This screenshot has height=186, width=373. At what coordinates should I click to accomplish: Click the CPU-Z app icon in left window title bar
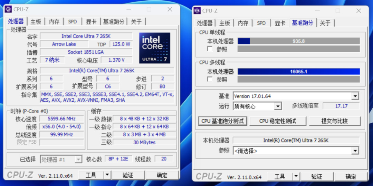[x=8, y=9]
